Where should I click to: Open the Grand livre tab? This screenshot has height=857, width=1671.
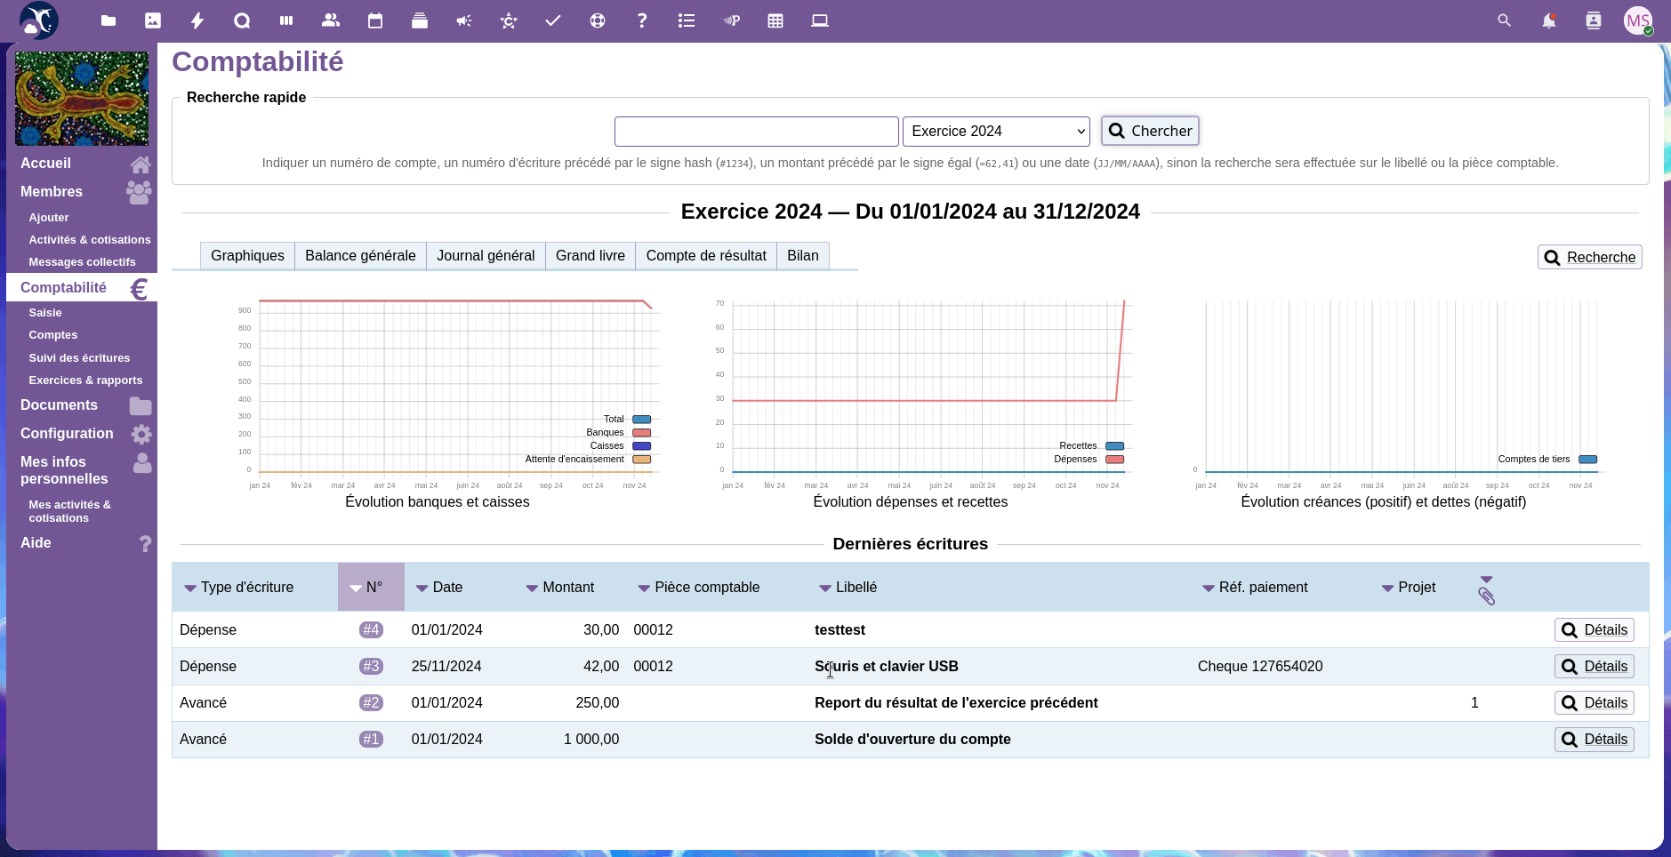(590, 256)
